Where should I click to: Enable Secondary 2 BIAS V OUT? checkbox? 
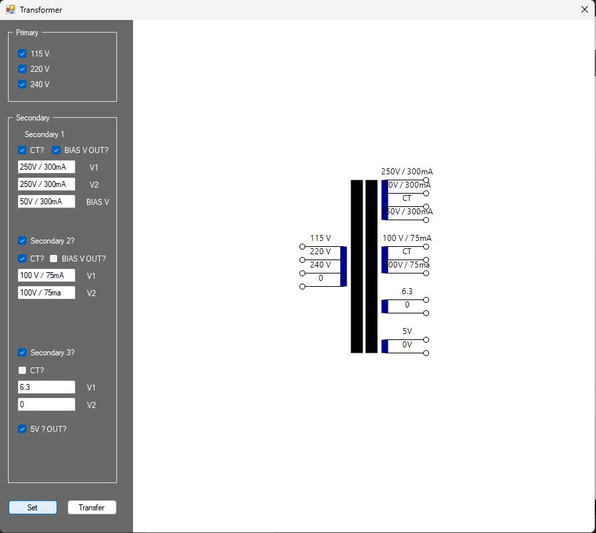[54, 259]
